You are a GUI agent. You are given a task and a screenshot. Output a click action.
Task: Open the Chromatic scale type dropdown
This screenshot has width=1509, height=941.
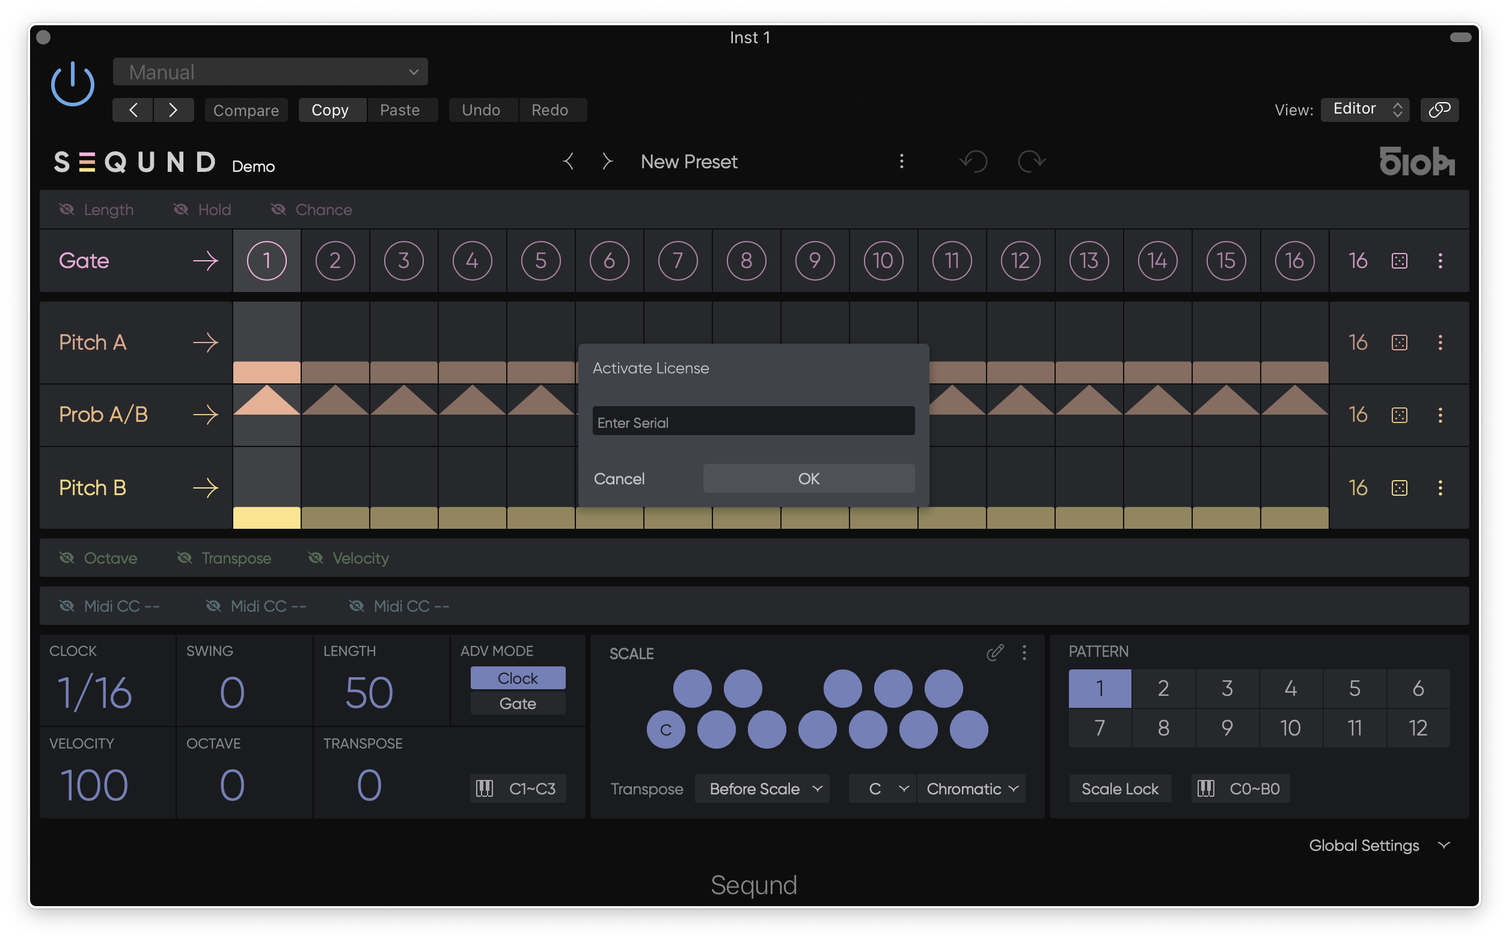pyautogui.click(x=971, y=788)
